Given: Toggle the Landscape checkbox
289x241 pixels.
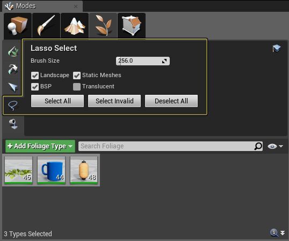Looking at the screenshot, I should tap(35, 76).
